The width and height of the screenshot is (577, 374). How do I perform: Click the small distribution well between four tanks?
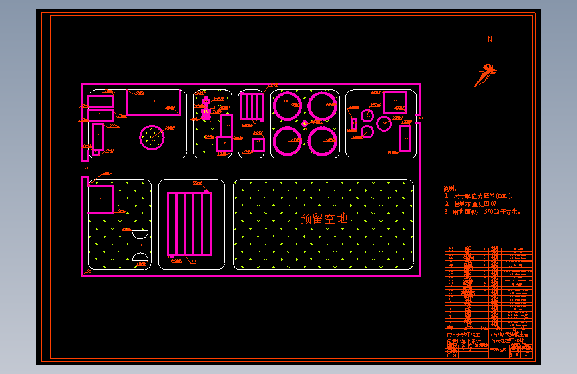pyautogui.click(x=305, y=124)
